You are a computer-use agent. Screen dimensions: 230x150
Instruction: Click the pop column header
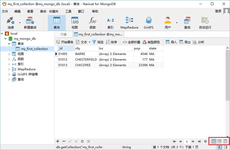(141, 48)
